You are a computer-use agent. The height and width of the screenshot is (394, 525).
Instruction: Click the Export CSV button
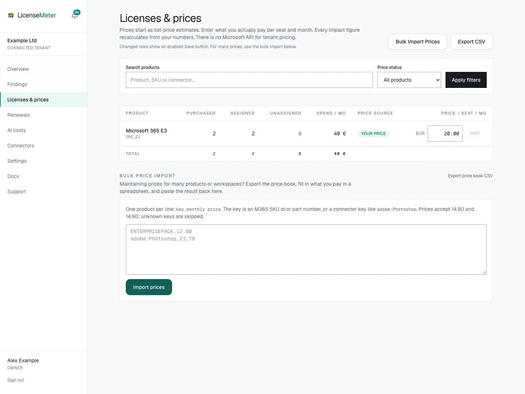pos(471,42)
